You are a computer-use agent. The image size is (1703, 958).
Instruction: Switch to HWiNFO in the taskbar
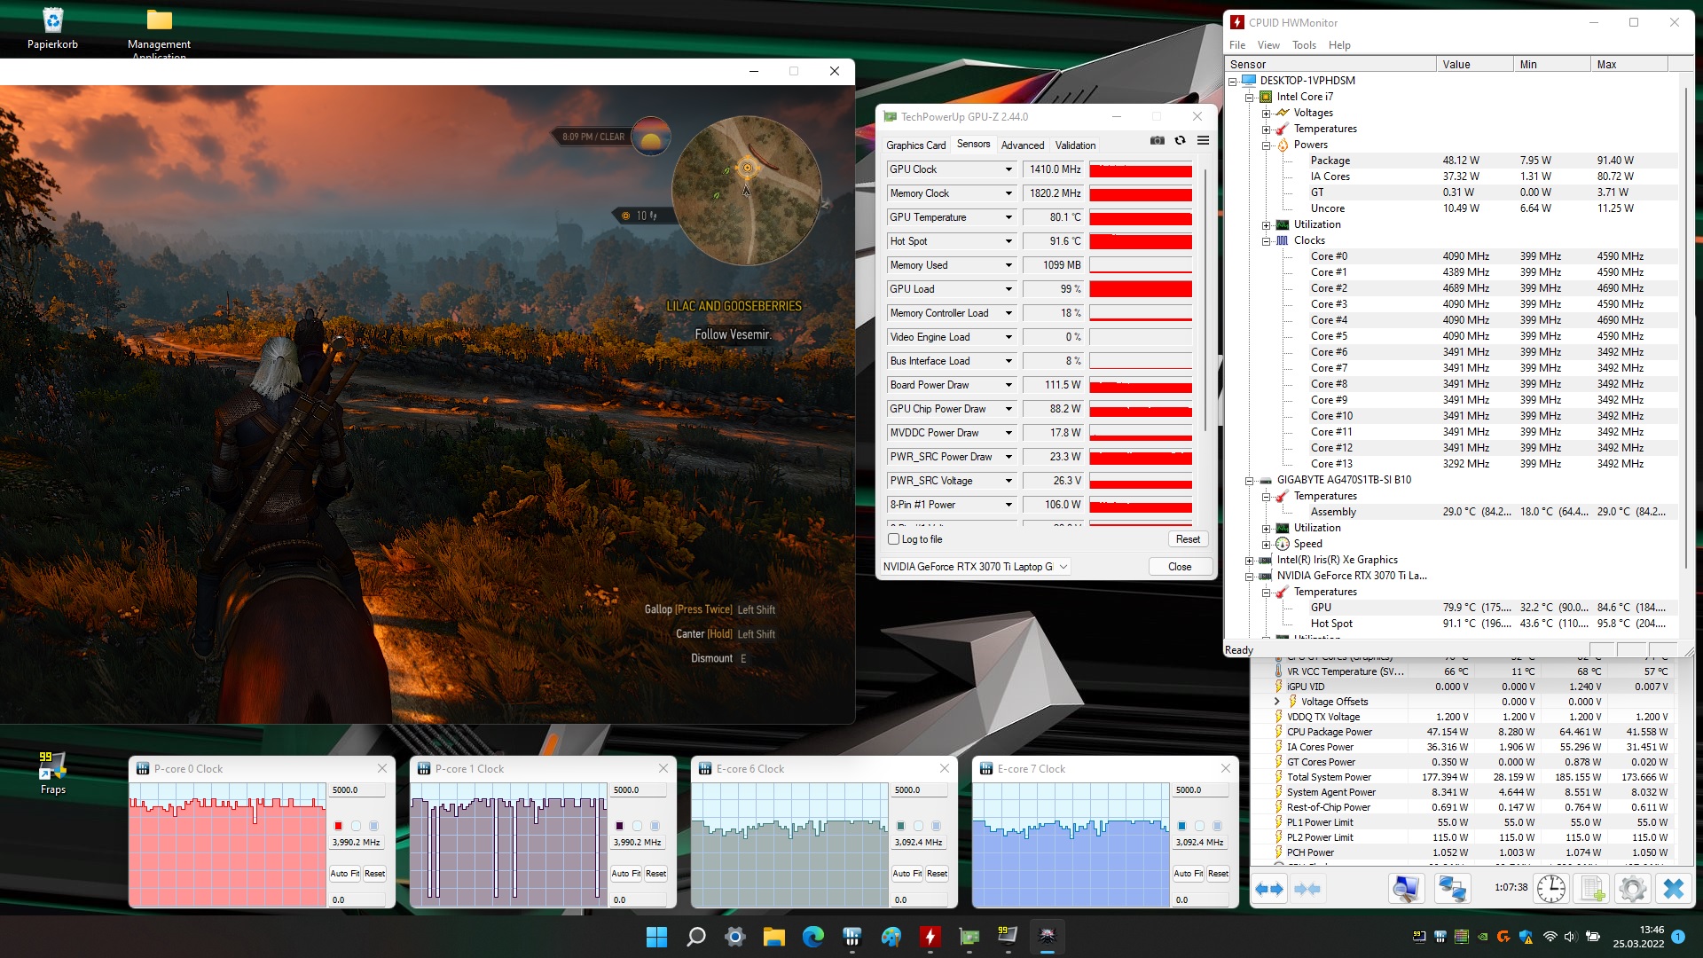click(851, 936)
